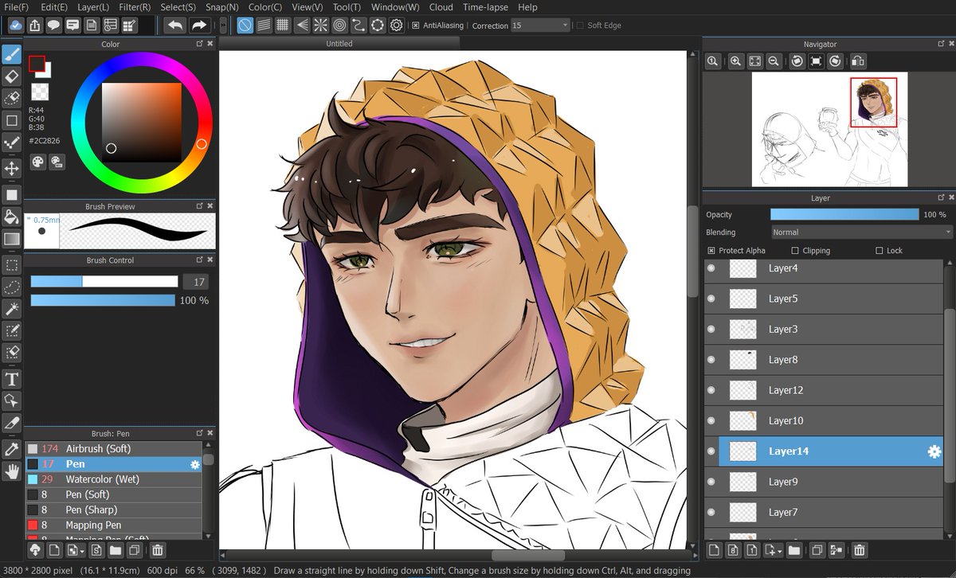
Task: Switch to the Untitled canvas tab
Action: tap(339, 44)
